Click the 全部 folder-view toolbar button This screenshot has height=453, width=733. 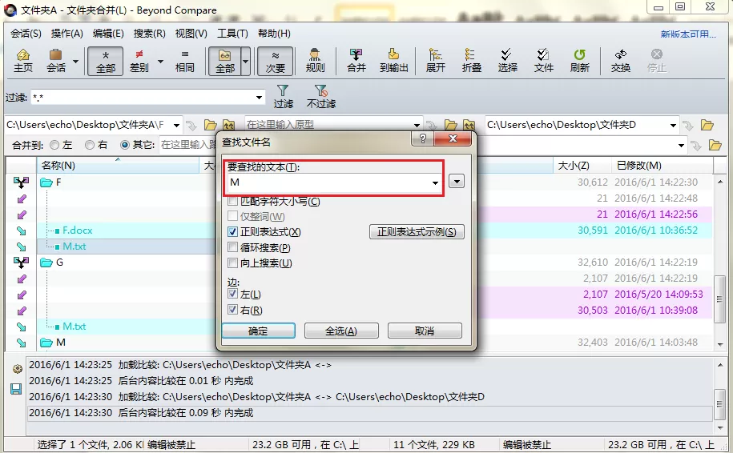click(x=225, y=61)
